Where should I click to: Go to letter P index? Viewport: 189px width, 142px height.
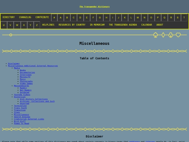(158, 18)
